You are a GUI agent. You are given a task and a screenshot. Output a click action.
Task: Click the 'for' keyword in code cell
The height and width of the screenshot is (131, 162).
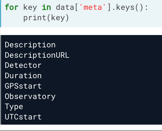click(x=12, y=7)
